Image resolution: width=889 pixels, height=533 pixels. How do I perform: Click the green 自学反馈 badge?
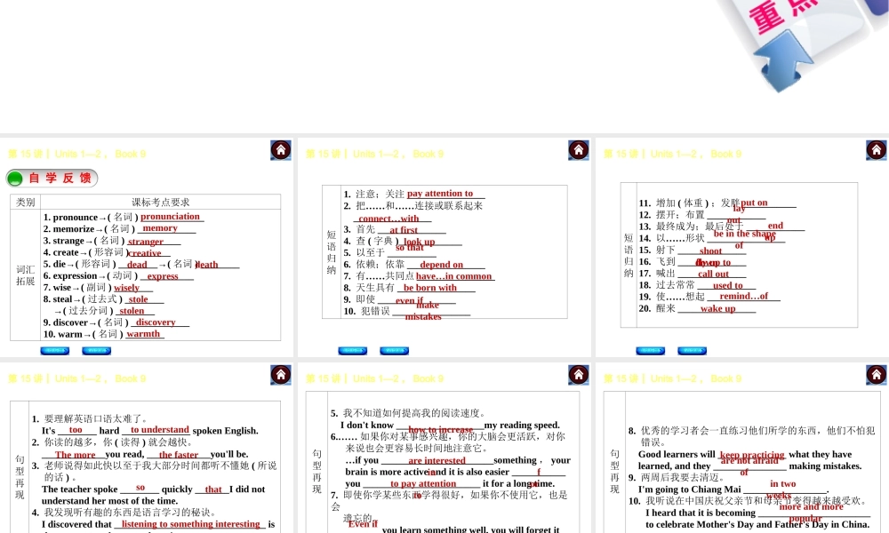[x=52, y=179]
